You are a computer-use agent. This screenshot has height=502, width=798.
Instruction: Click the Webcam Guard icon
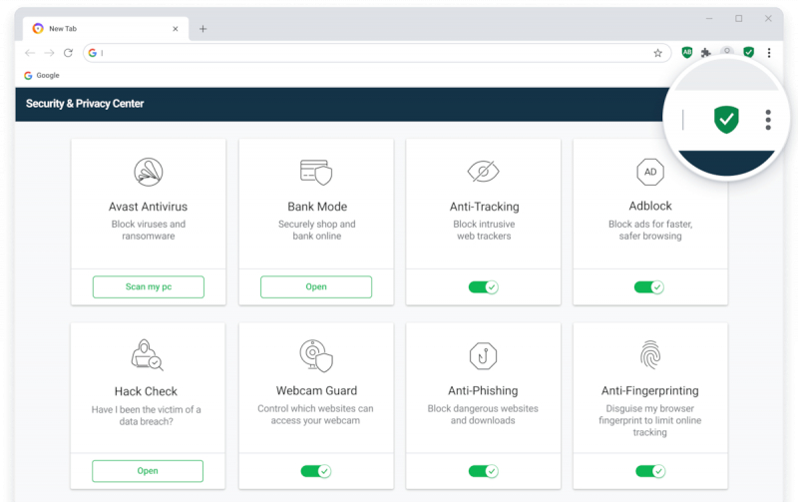pos(316,355)
